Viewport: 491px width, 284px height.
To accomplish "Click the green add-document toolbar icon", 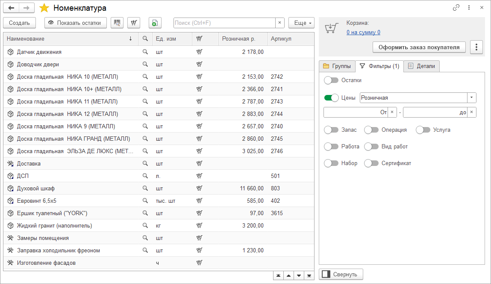I will [155, 23].
